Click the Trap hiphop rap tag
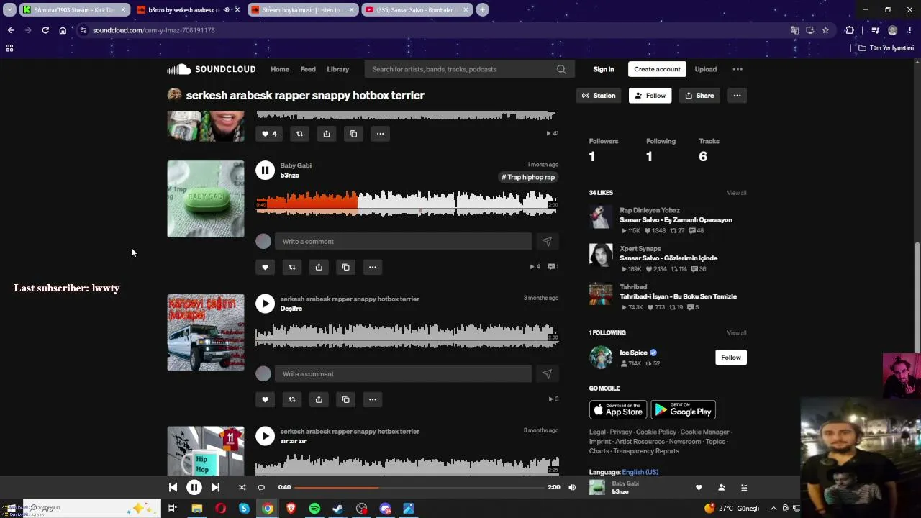921x518 pixels. pyautogui.click(x=528, y=177)
